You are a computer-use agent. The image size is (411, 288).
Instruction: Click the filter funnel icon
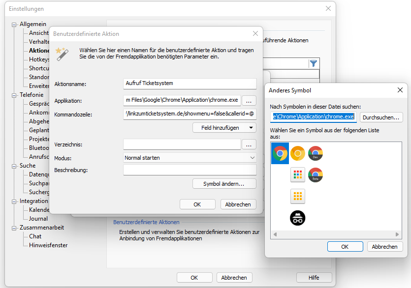coord(313,63)
